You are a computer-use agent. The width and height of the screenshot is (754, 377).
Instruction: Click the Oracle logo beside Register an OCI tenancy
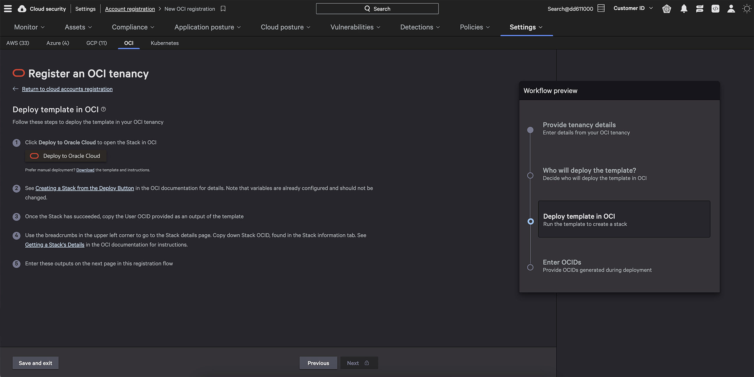click(19, 73)
